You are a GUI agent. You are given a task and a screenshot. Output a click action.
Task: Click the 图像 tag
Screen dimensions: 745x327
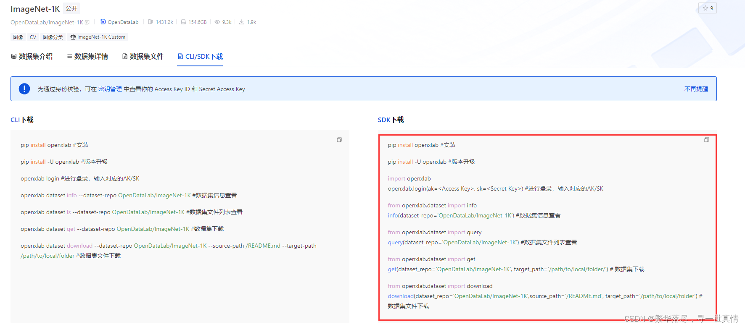click(18, 37)
